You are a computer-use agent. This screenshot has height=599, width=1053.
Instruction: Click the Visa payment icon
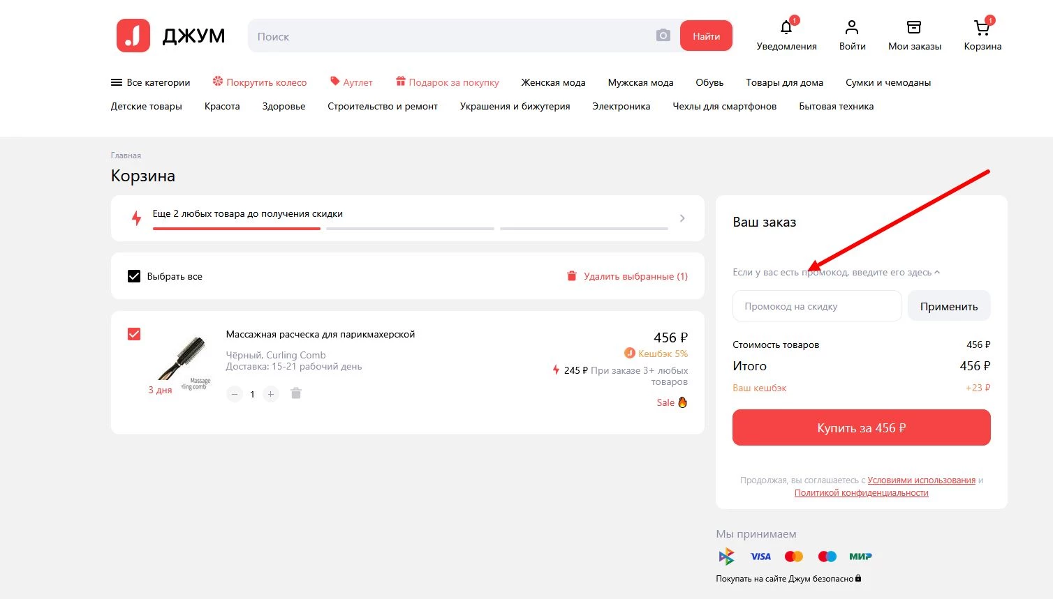tap(760, 556)
